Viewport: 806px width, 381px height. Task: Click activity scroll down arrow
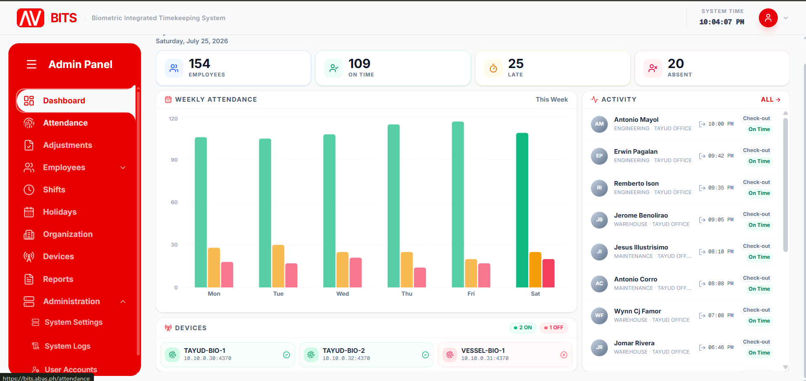pos(785,367)
